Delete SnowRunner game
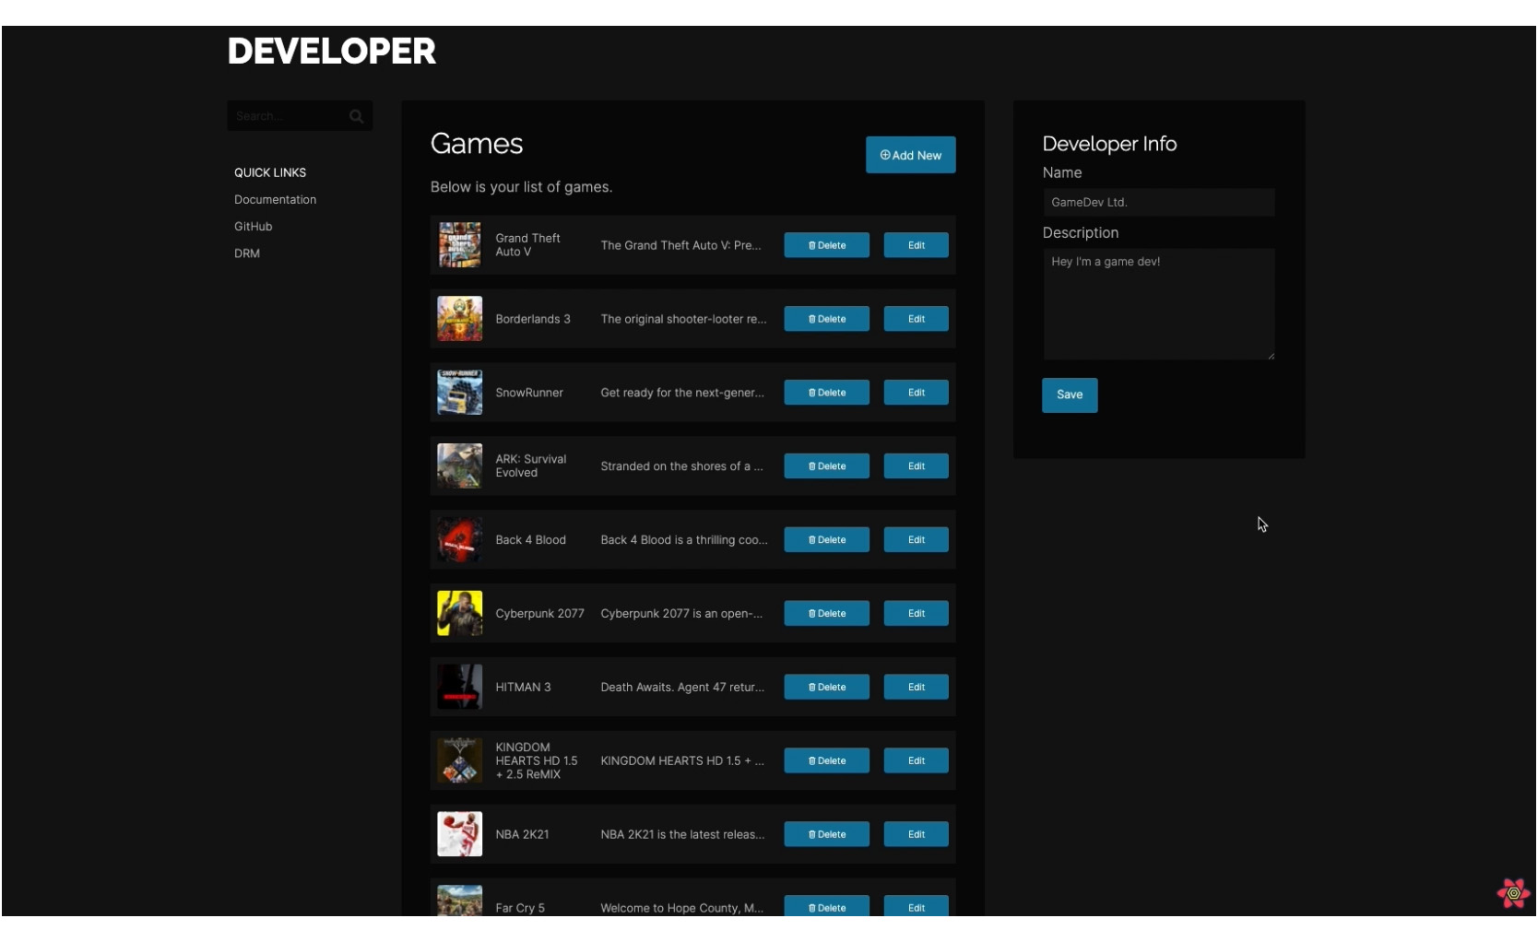Viewport: 1538px width, 942px height. pos(826,393)
